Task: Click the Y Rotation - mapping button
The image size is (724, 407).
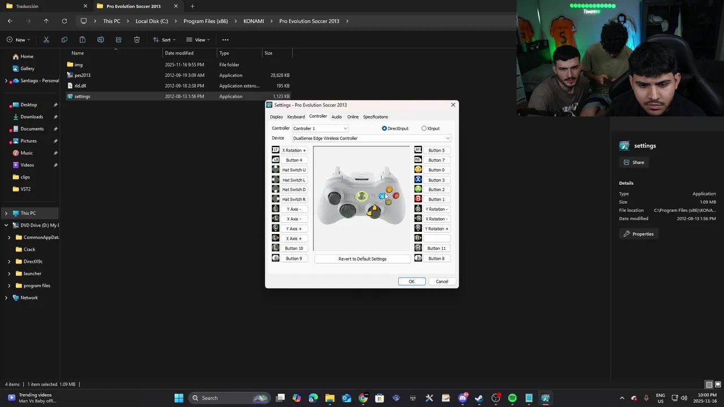Action: click(437, 209)
